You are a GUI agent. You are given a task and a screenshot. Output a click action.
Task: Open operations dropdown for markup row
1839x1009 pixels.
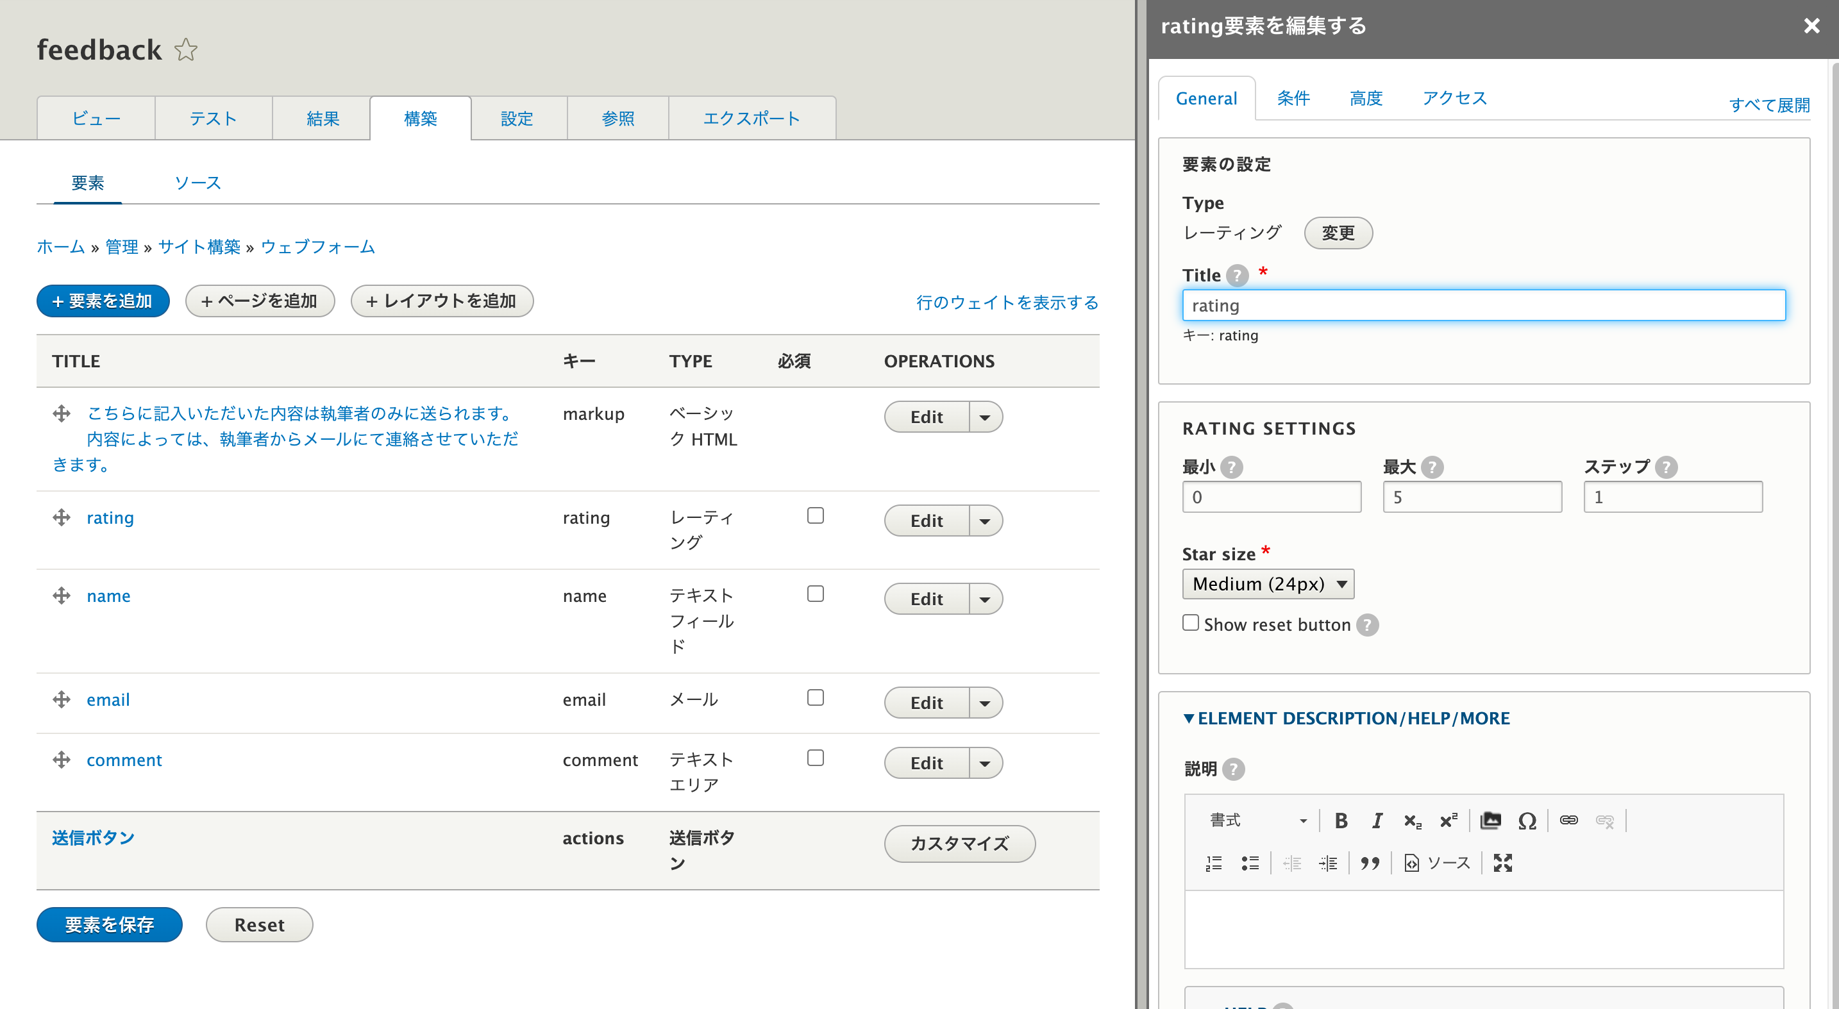tap(985, 417)
